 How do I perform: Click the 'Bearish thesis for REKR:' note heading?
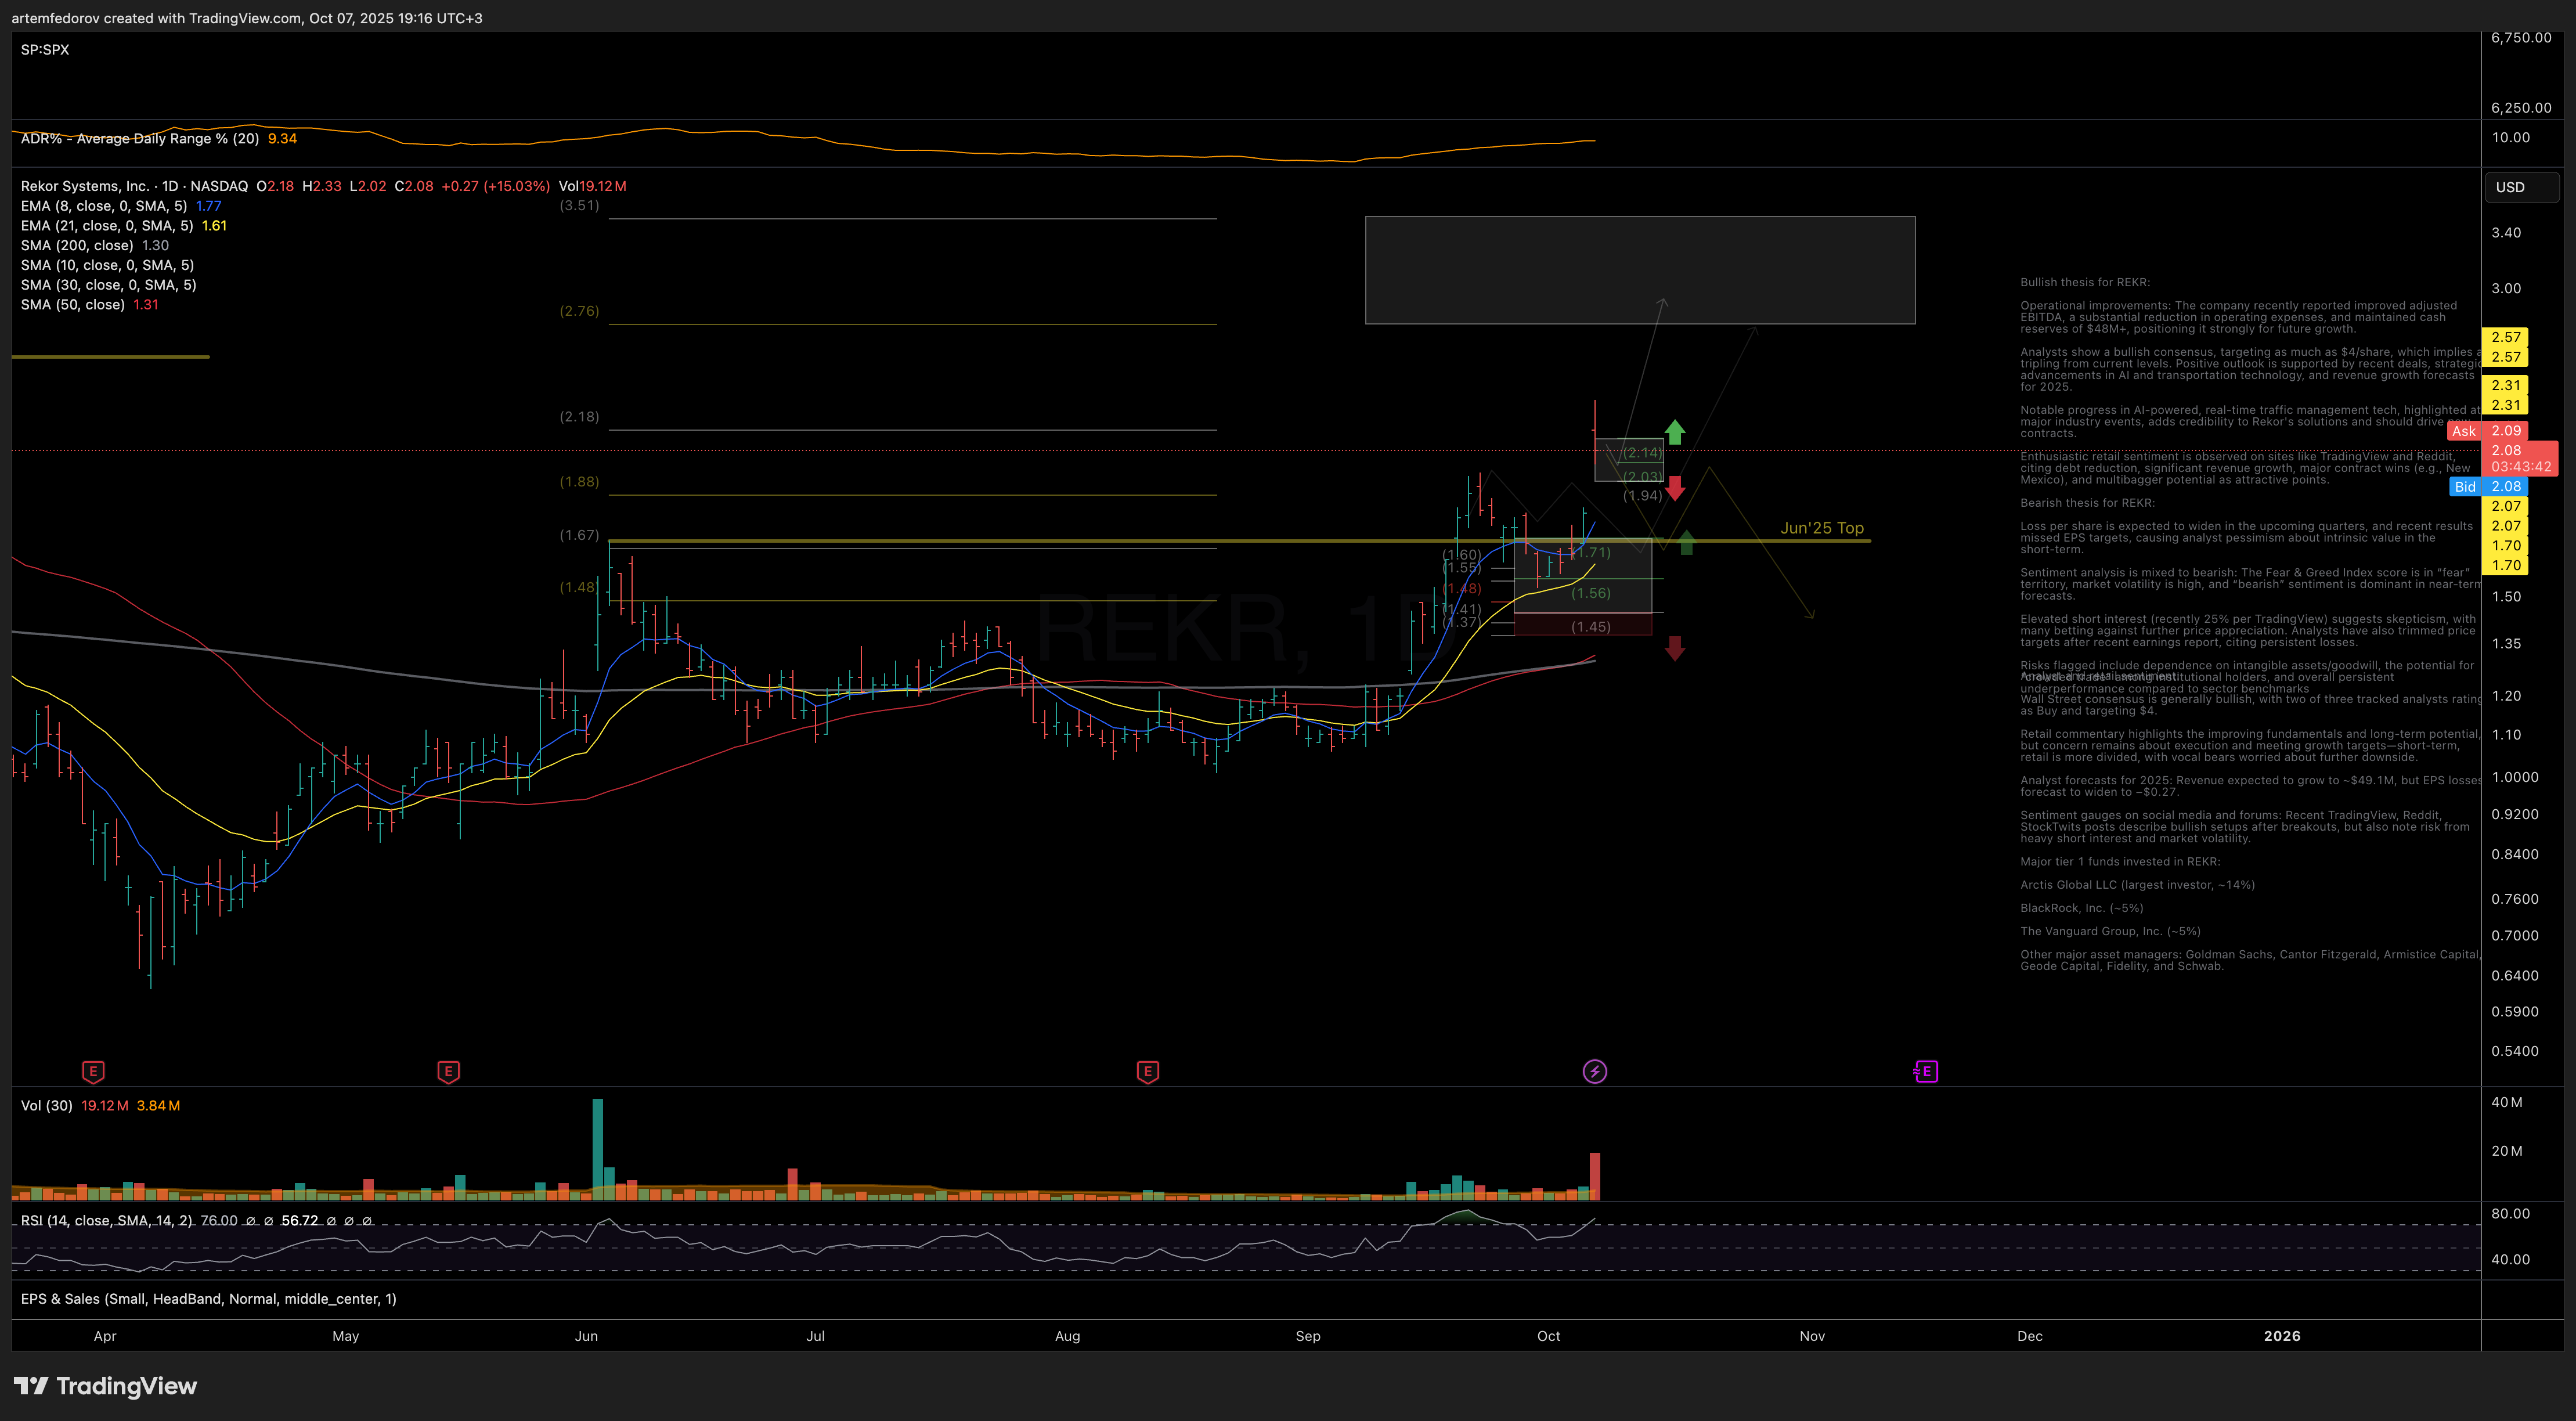click(2088, 503)
